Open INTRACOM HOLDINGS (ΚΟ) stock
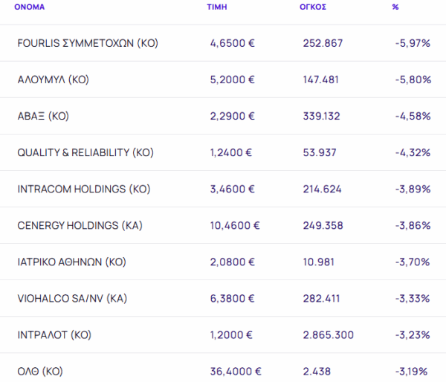The height and width of the screenshot is (382, 446). click(84, 189)
